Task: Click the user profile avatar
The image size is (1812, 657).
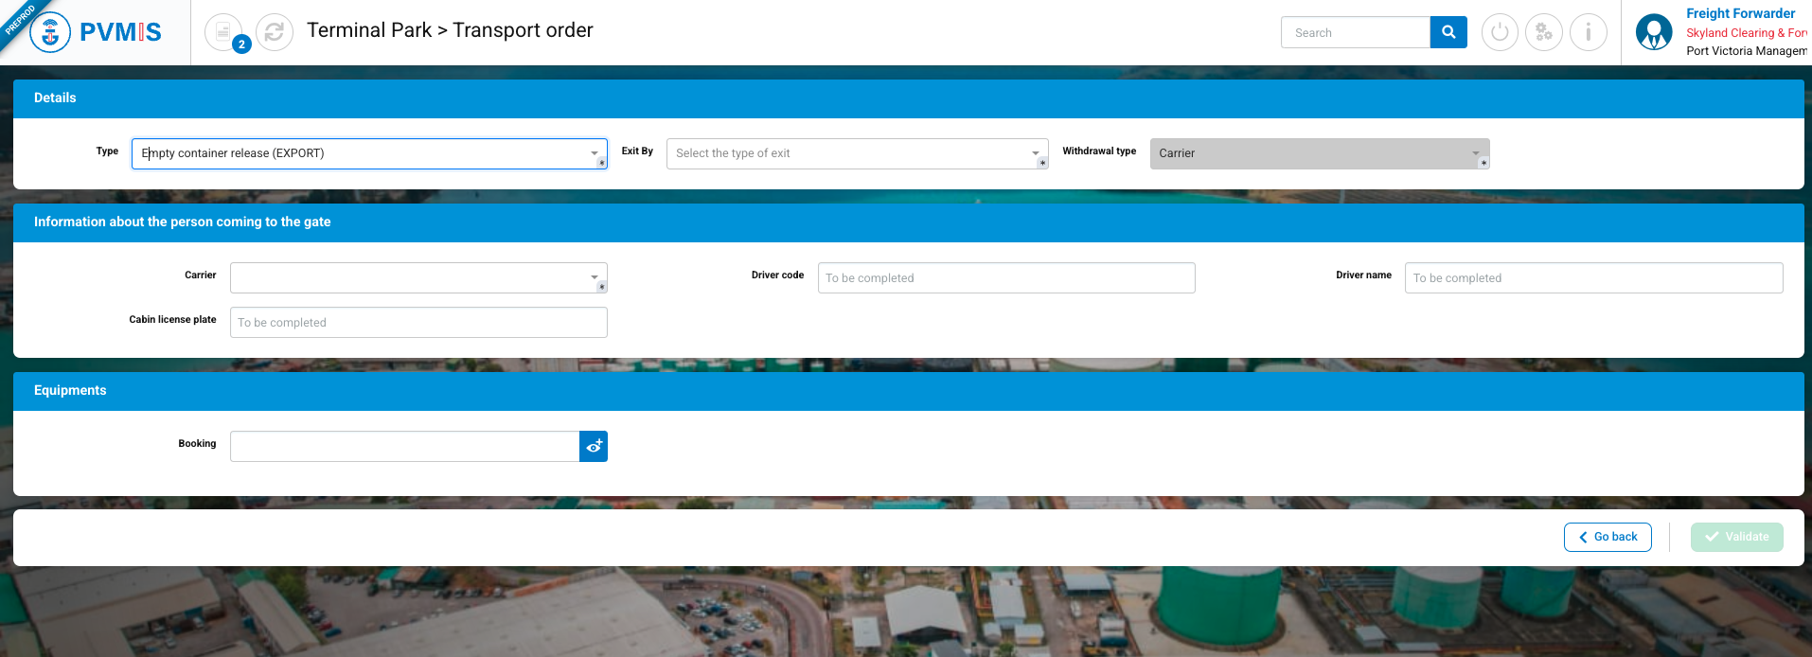Action: coord(1654,32)
